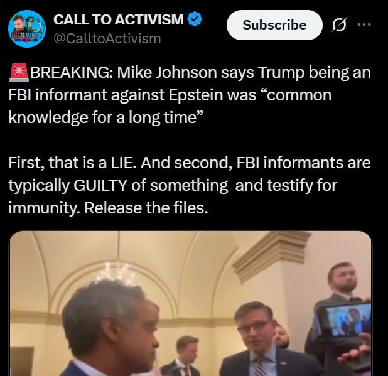The width and height of the screenshot is (388, 376).
Task: Open the Call to Activism profile avatar
Action: click(27, 29)
